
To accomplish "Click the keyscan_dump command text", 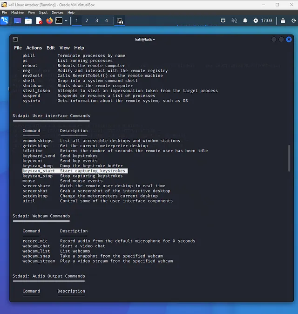I will (37, 166).
